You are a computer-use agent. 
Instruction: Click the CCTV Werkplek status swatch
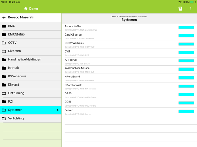click(186, 44)
